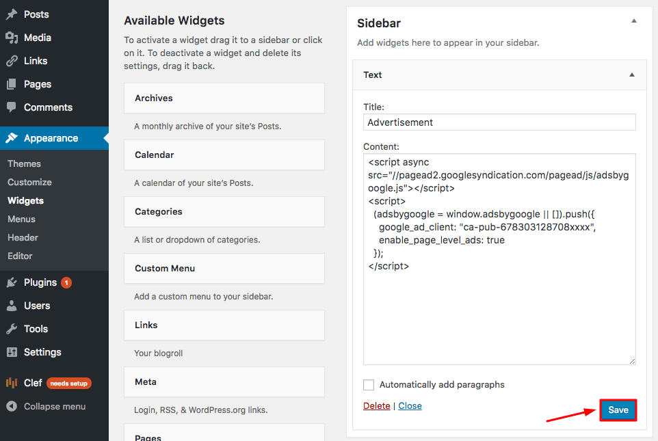Delete the Advertisement widget
Image resolution: width=658 pixels, height=441 pixels.
pos(376,405)
